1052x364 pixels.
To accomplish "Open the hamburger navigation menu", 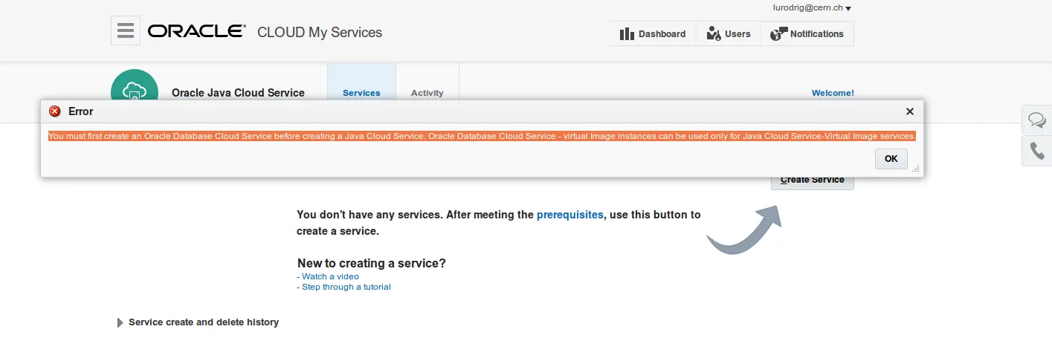I will (126, 31).
